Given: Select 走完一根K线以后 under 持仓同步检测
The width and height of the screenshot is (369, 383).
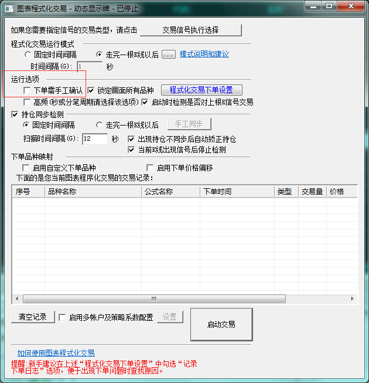Looking at the screenshot, I should click(x=99, y=125).
